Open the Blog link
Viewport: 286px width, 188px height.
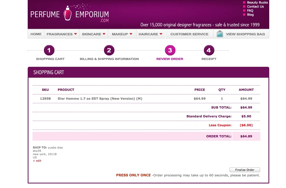[x=250, y=14]
